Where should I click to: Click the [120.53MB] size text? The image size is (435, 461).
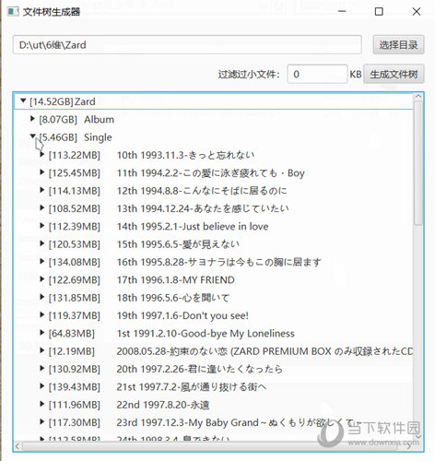75,244
